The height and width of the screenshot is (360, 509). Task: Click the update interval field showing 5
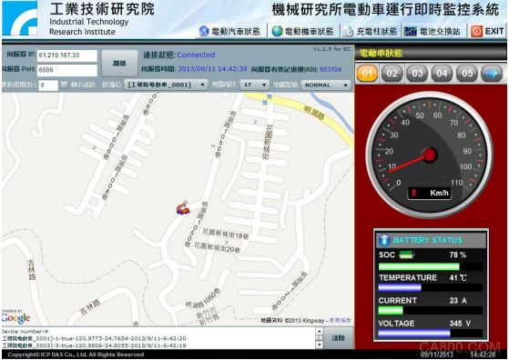point(48,85)
